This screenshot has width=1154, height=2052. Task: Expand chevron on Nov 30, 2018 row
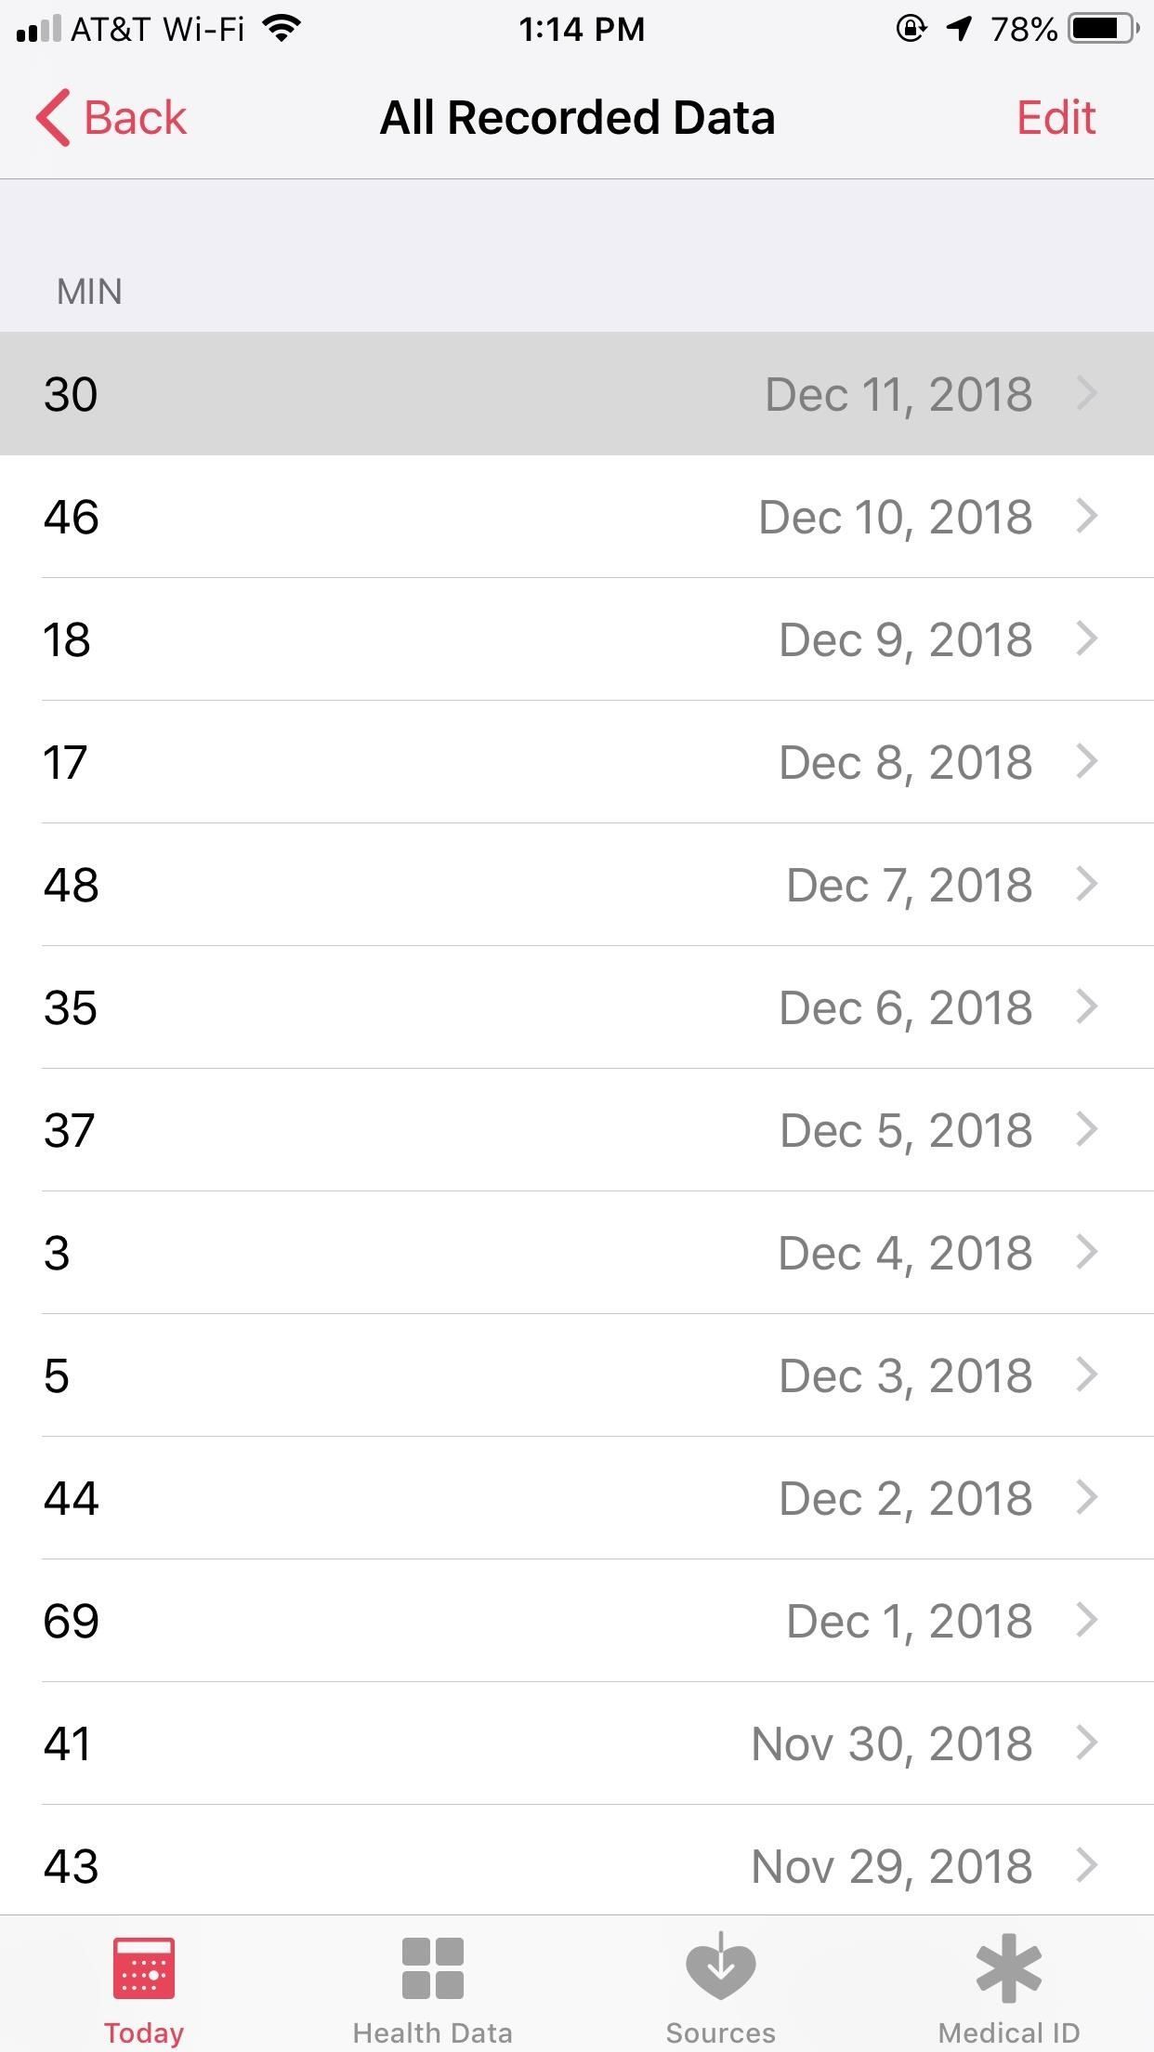(x=1087, y=1743)
